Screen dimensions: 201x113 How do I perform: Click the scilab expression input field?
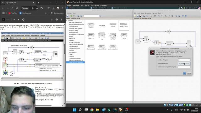click(184, 63)
